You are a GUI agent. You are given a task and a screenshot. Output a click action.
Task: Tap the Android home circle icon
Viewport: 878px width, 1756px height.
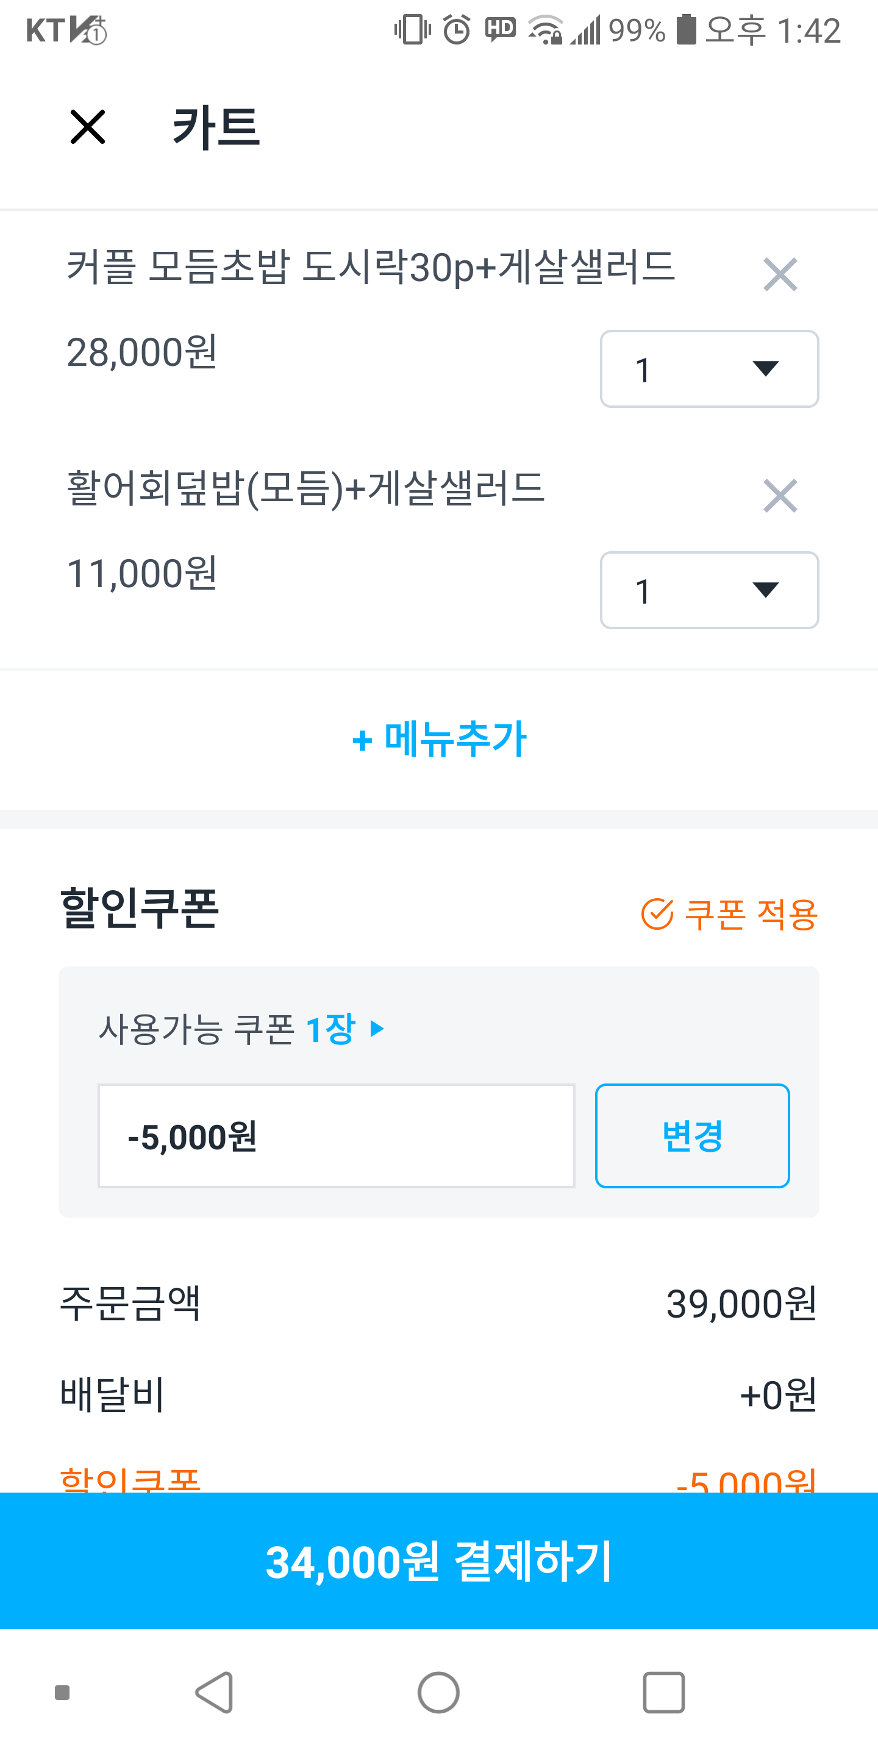(438, 1692)
